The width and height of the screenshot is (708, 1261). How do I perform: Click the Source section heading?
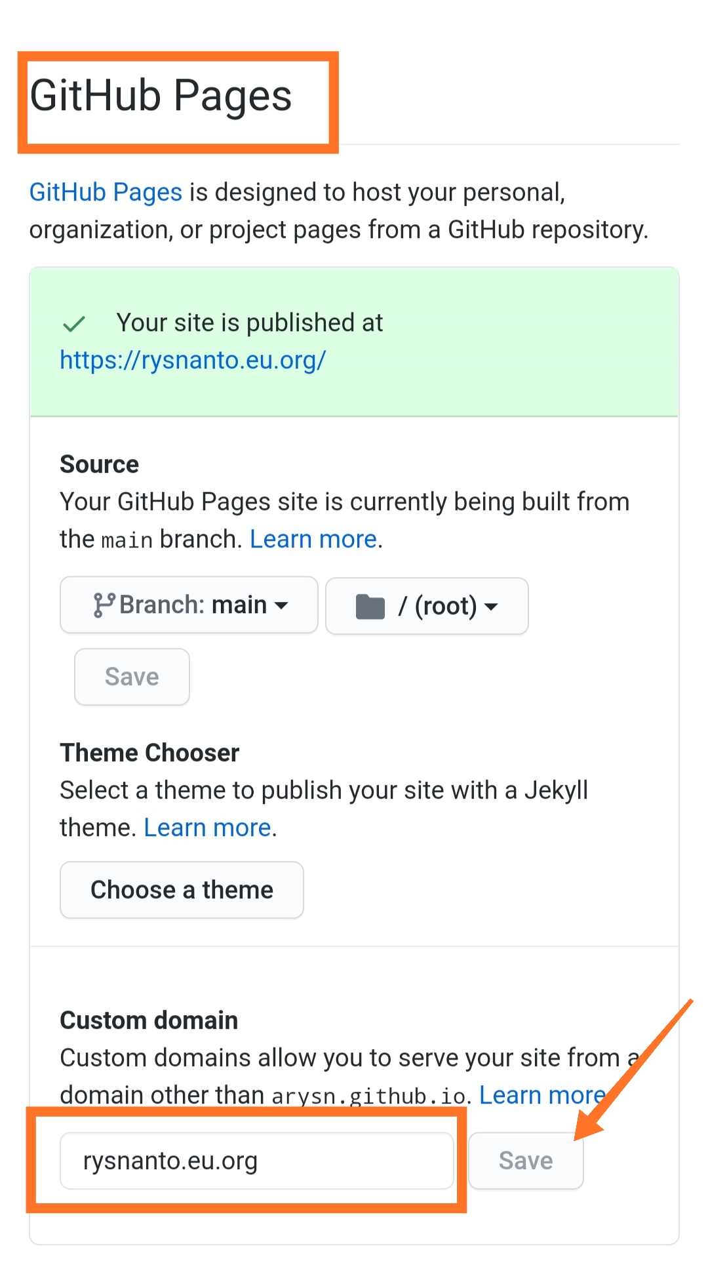point(100,464)
